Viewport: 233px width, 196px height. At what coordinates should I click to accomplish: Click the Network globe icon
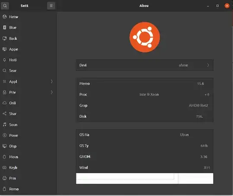tap(4, 17)
